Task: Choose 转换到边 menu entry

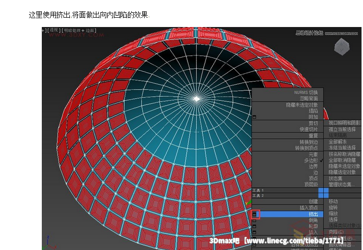Action: (x=309, y=142)
